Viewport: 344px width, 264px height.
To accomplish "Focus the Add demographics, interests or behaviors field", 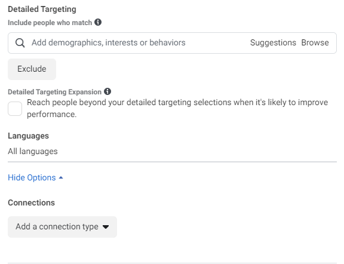I will (x=108, y=42).
